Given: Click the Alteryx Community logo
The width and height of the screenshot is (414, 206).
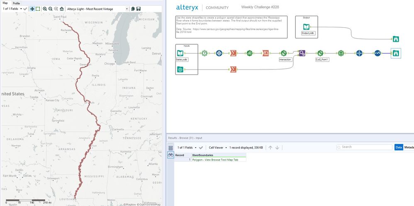Looking at the screenshot, I should click(x=202, y=7).
